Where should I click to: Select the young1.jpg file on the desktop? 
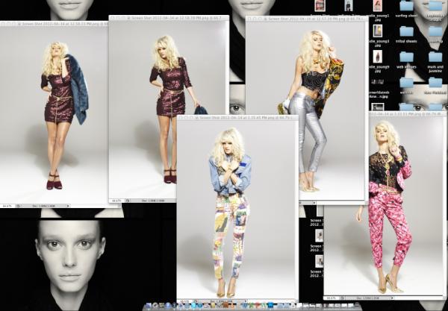[x=378, y=6]
